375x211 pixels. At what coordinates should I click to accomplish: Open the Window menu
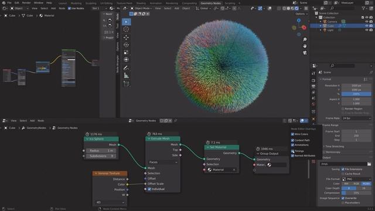[x=38, y=3]
